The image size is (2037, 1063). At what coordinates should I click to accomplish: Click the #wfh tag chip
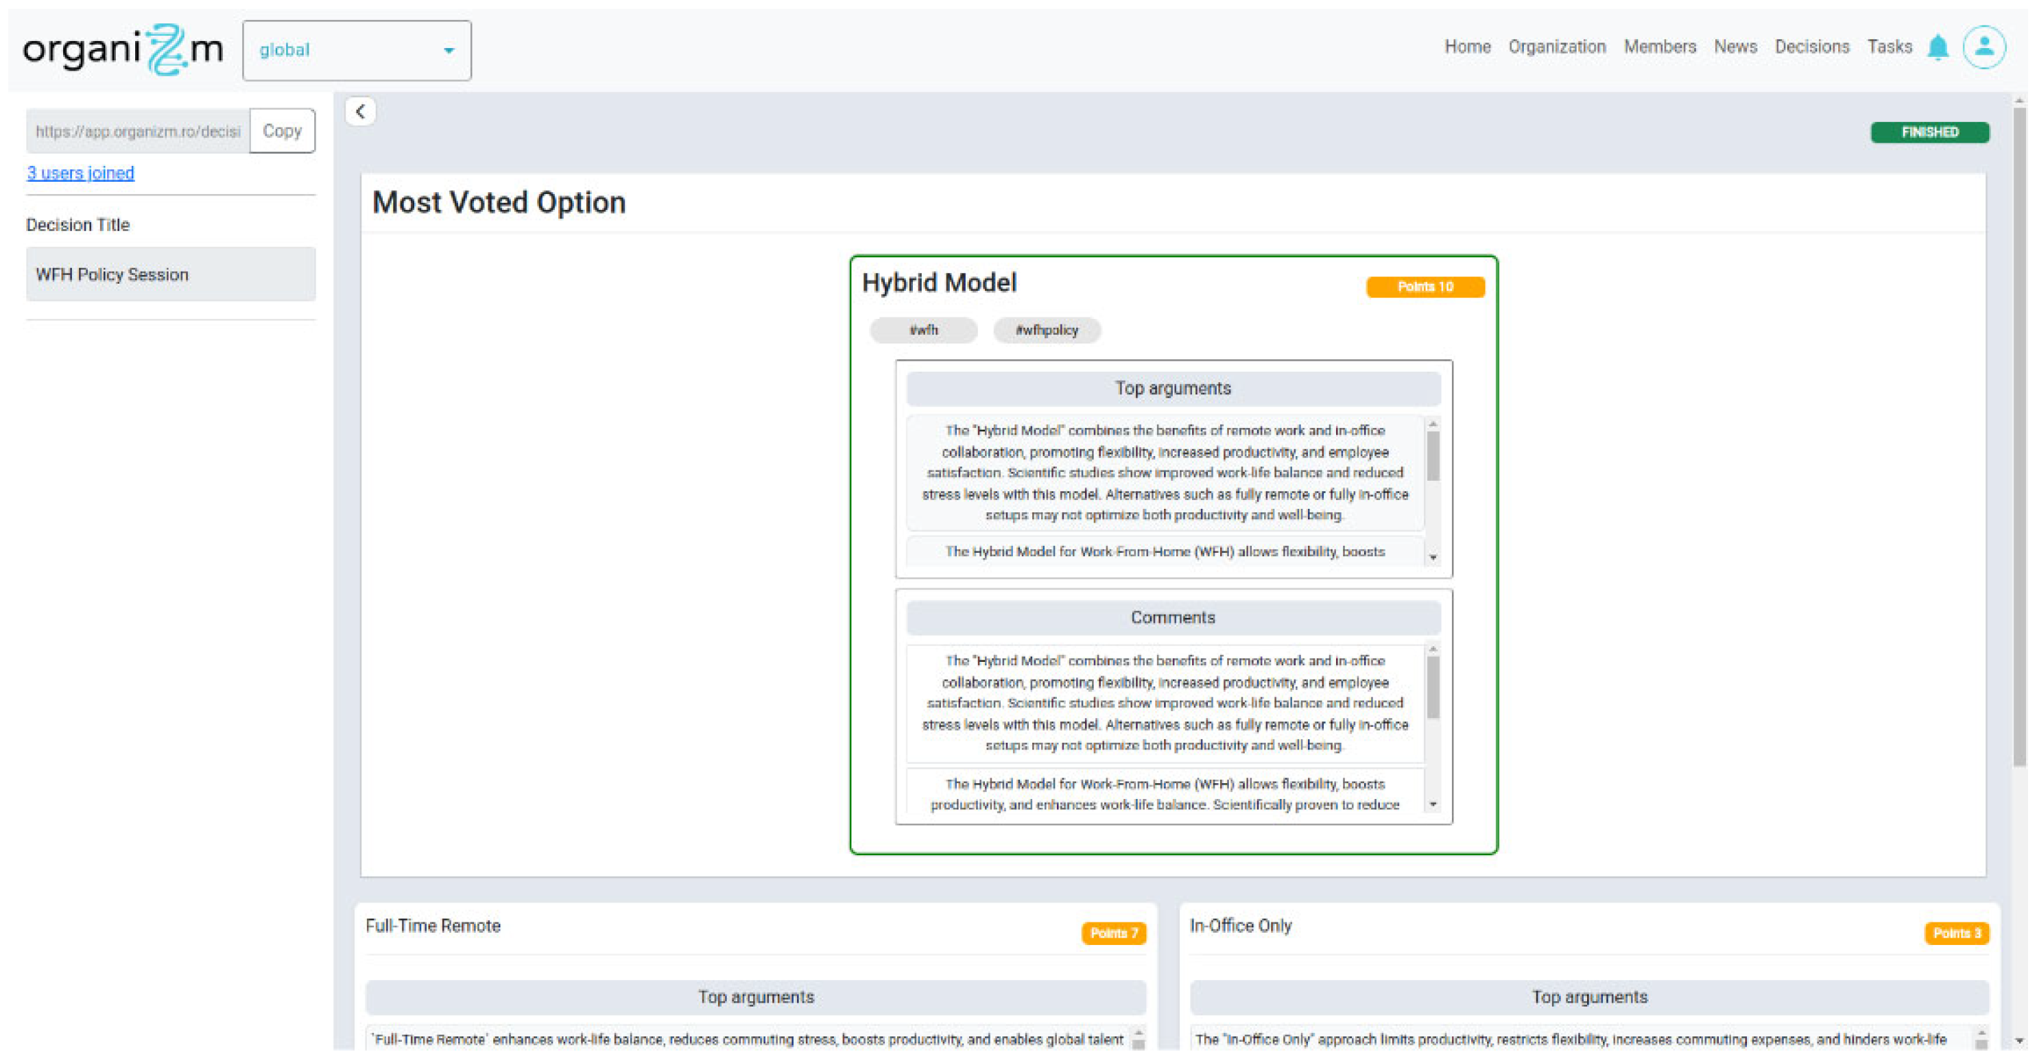[922, 331]
